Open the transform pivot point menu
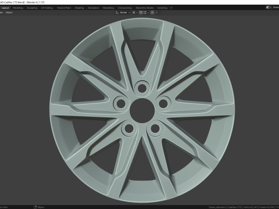 135,13
